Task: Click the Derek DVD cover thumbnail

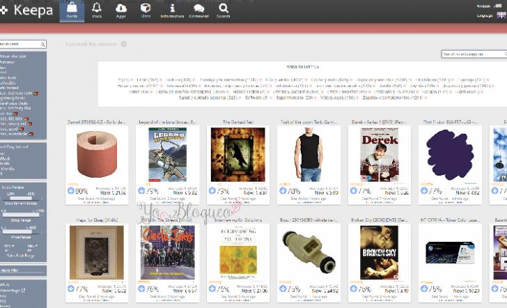Action: [380, 154]
